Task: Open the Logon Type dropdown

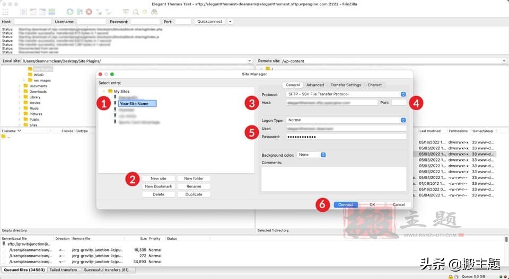Action: pyautogui.click(x=346, y=120)
